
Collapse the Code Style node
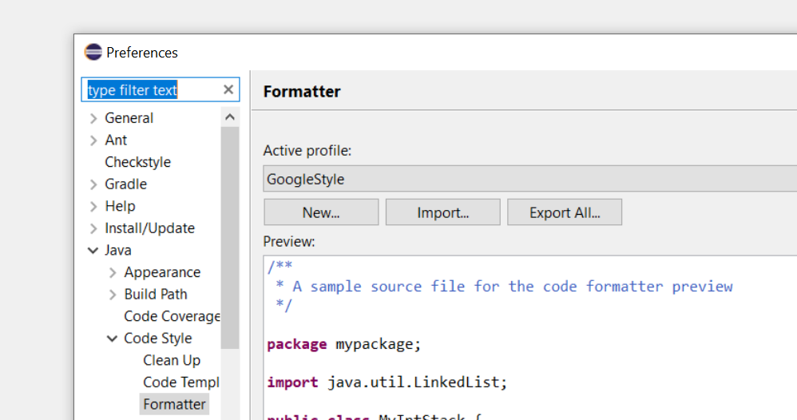pyautogui.click(x=113, y=339)
